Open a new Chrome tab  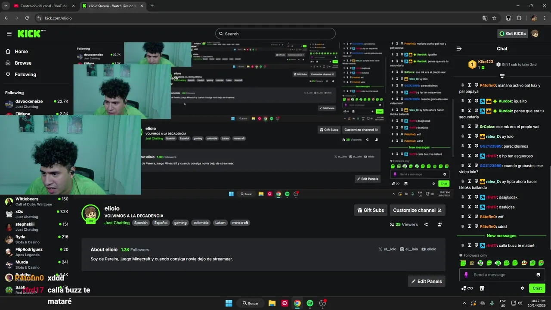[x=152, y=6]
